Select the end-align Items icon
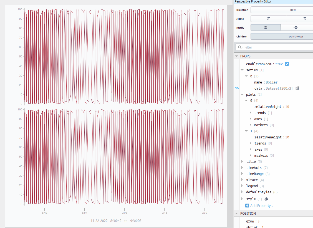The image size is (313, 228). 304,18
